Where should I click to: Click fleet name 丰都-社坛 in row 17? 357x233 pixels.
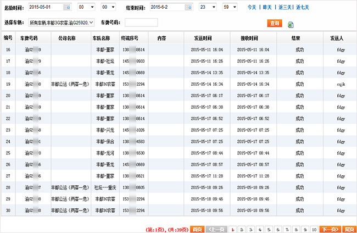[x=105, y=61]
